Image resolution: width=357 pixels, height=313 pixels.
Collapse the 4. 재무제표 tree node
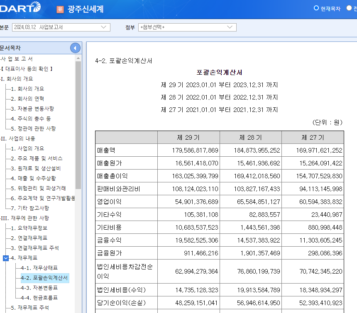coord(5,259)
